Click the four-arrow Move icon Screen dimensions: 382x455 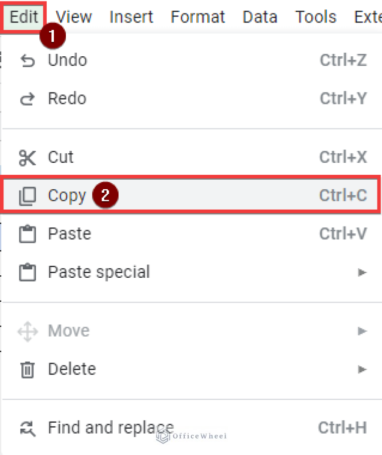point(27,330)
